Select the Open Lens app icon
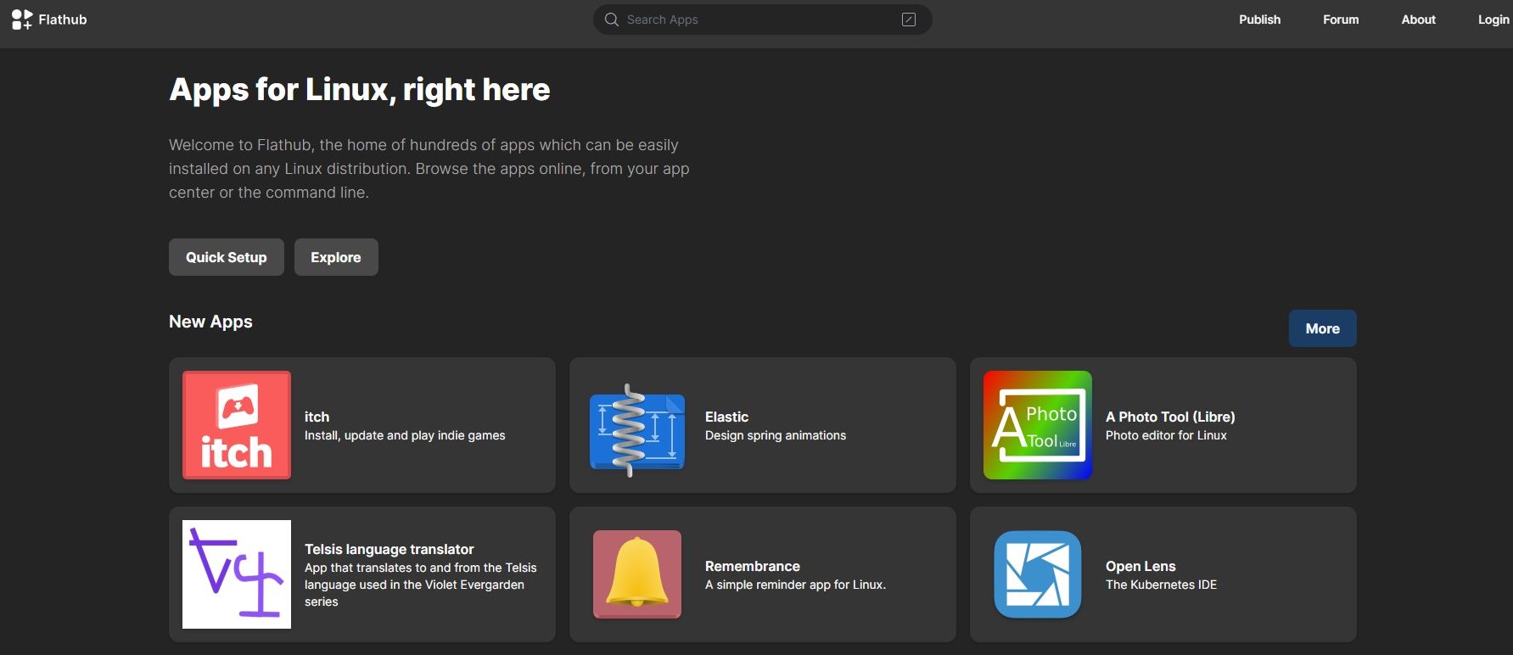Image resolution: width=1513 pixels, height=655 pixels. [1037, 574]
